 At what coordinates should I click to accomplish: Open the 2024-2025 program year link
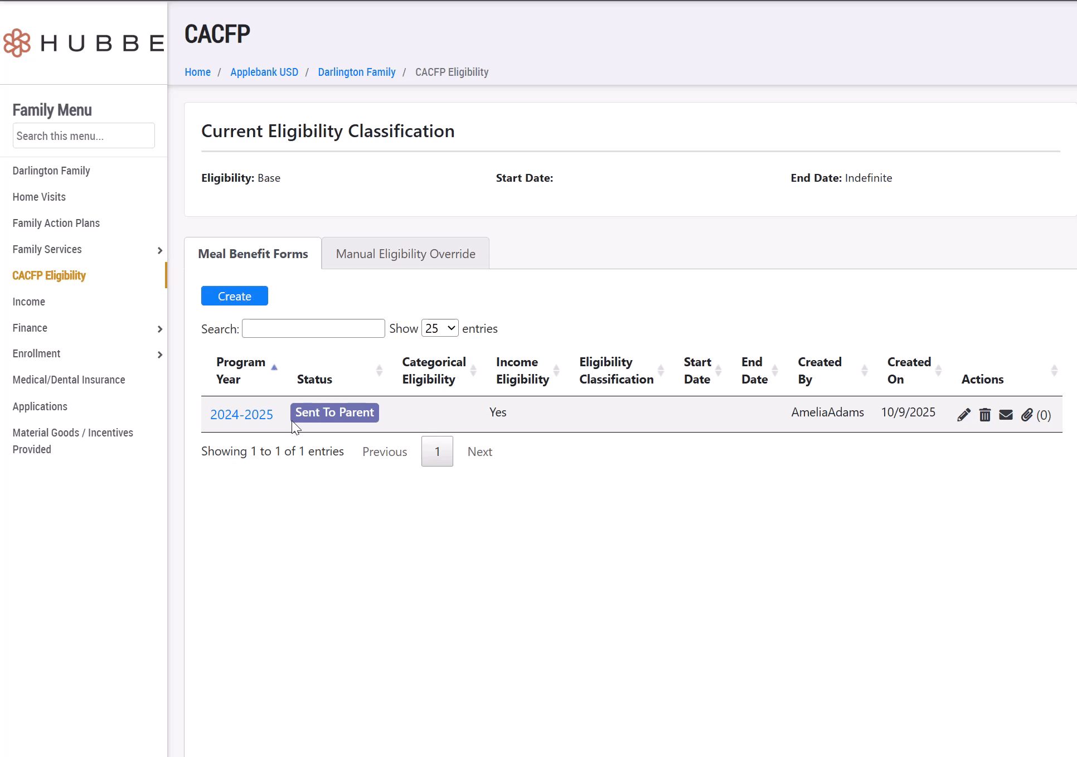click(x=241, y=415)
